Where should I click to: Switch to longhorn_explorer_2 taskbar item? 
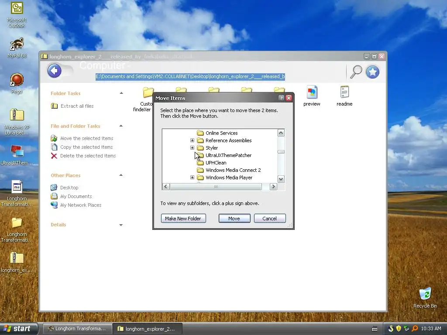(147, 329)
